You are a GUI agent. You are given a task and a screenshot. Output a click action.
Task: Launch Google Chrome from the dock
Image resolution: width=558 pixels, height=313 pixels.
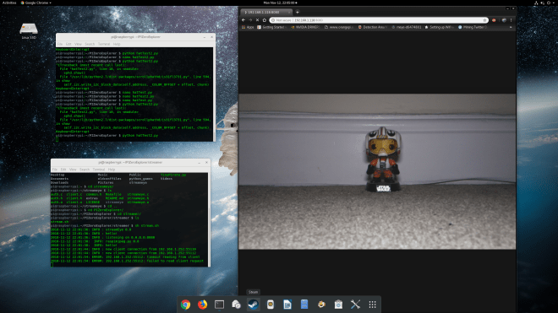click(x=185, y=305)
